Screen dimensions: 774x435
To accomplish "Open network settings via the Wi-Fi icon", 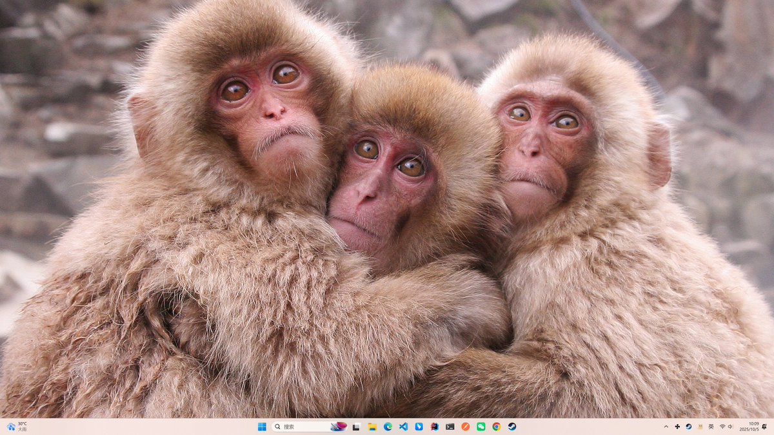I will tap(722, 427).
